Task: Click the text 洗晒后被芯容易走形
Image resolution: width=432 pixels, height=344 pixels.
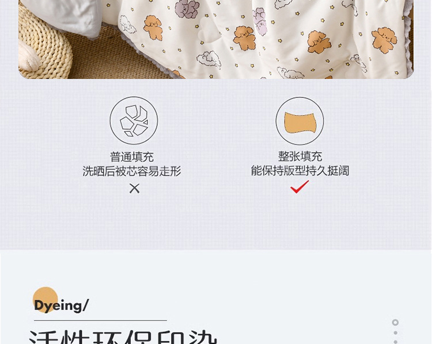Action: coord(132,171)
